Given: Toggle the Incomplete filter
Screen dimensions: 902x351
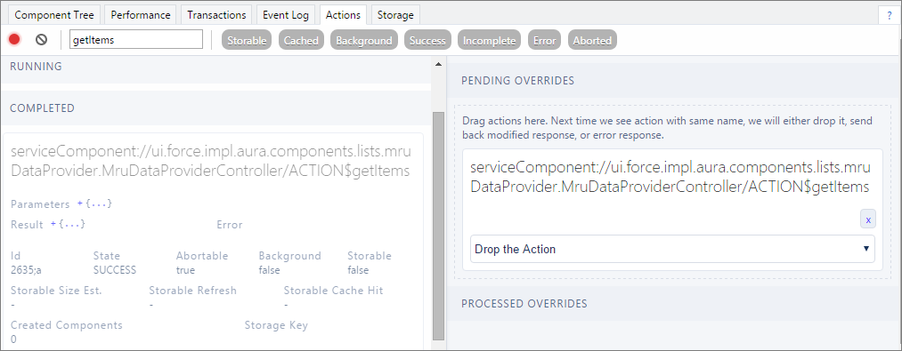Looking at the screenshot, I should [490, 41].
